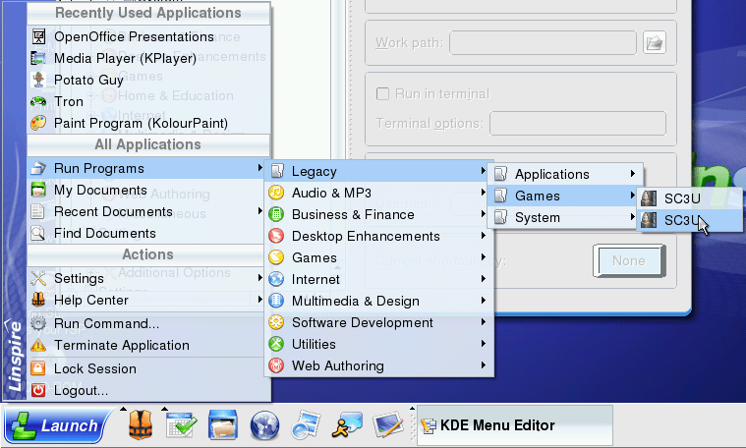Browse with the folder icon beside Work path
This screenshot has width=746, height=448.
(x=655, y=42)
